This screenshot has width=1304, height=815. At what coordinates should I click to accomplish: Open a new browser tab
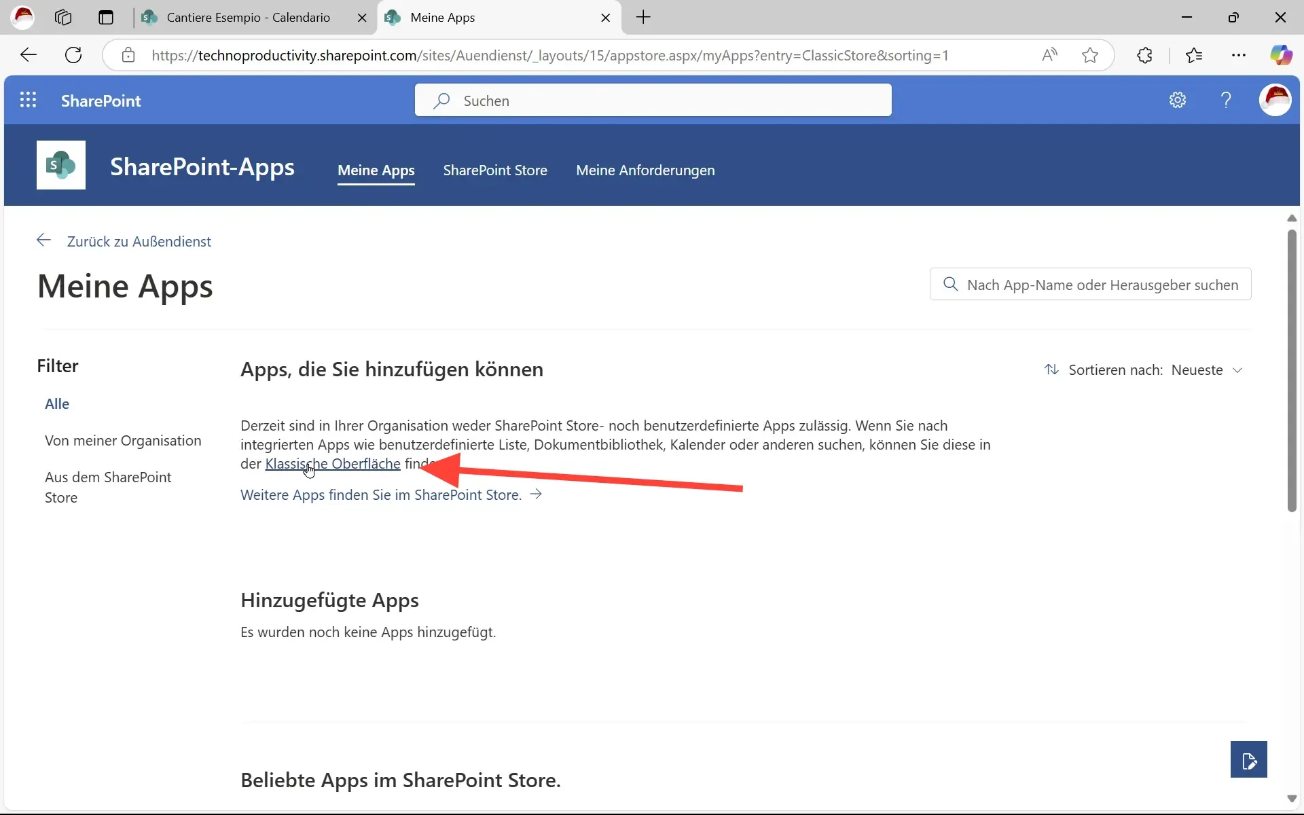tap(643, 17)
